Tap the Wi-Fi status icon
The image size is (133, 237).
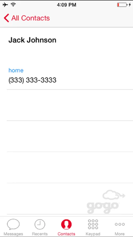[x=13, y=5]
